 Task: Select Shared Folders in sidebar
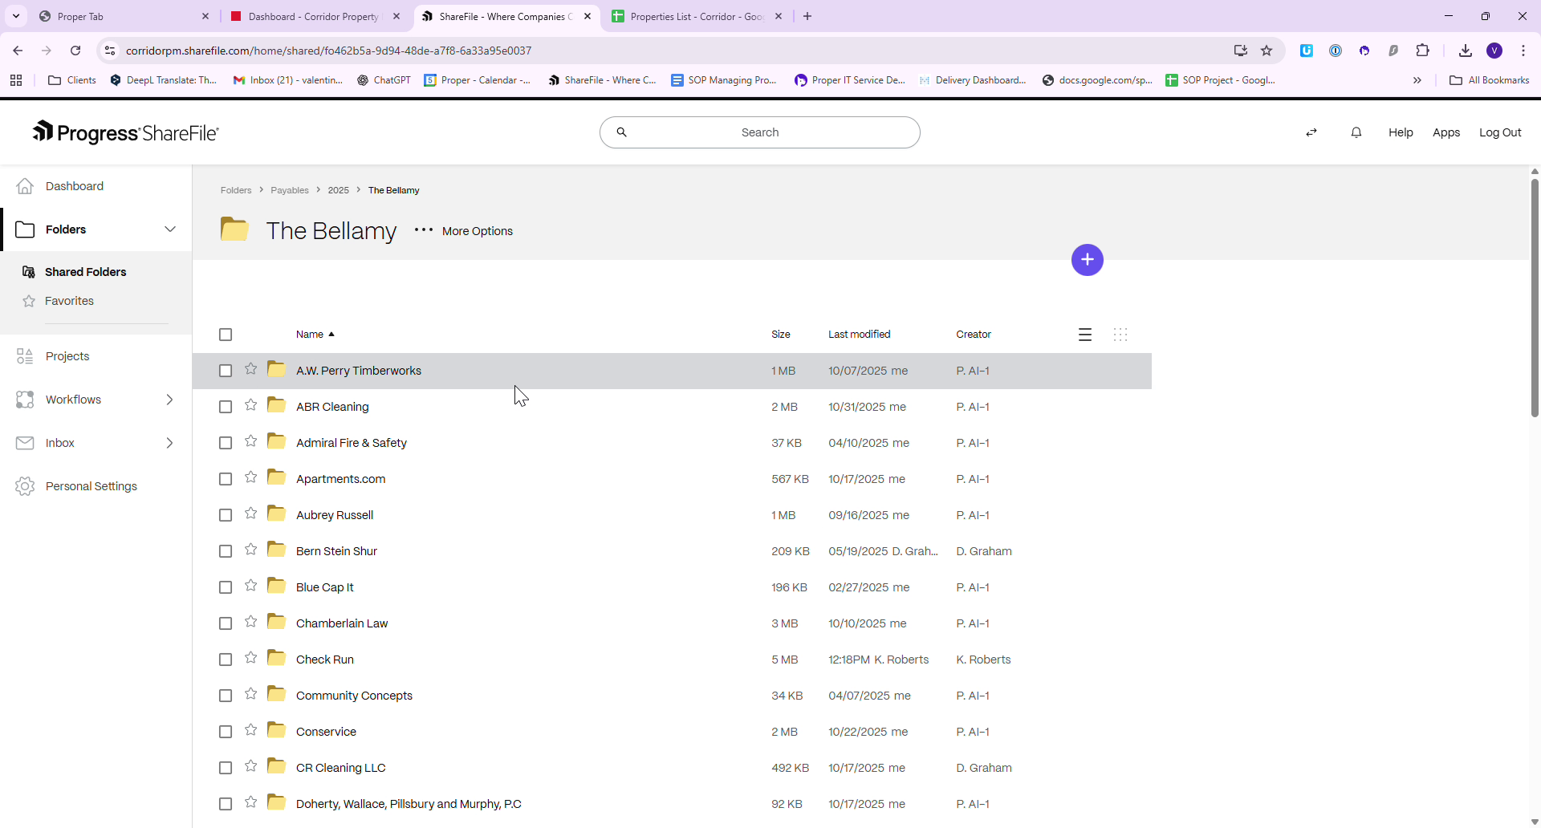[85, 272]
